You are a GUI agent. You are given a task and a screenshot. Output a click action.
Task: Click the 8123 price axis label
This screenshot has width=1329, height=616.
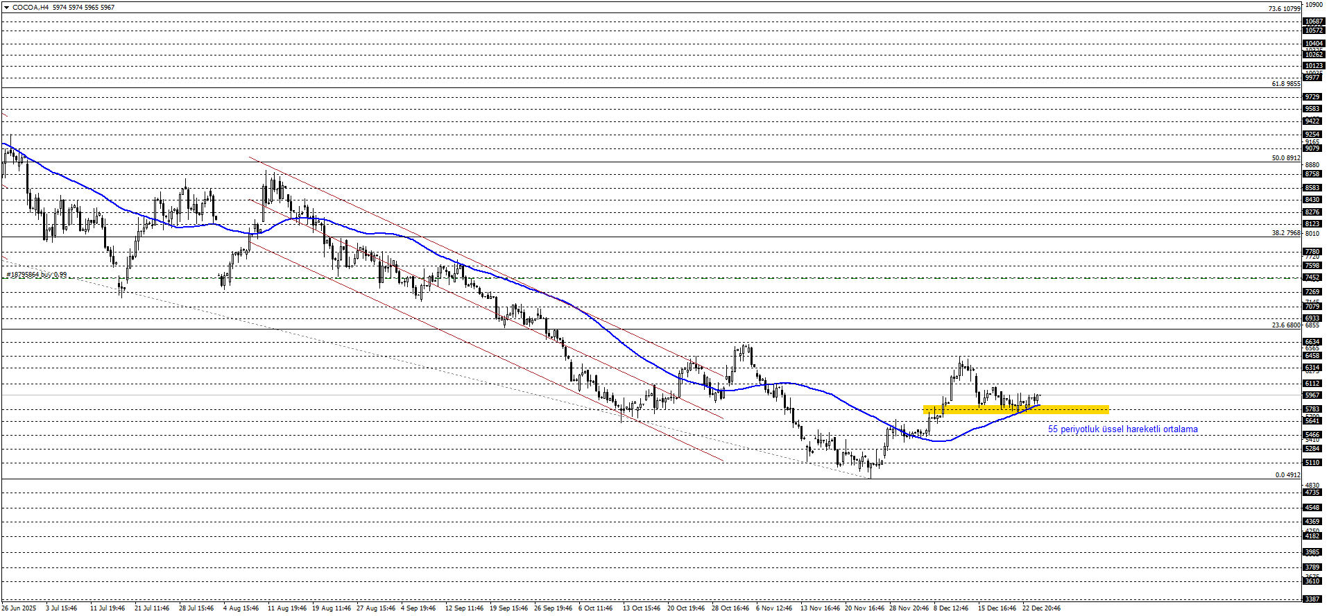1313,224
